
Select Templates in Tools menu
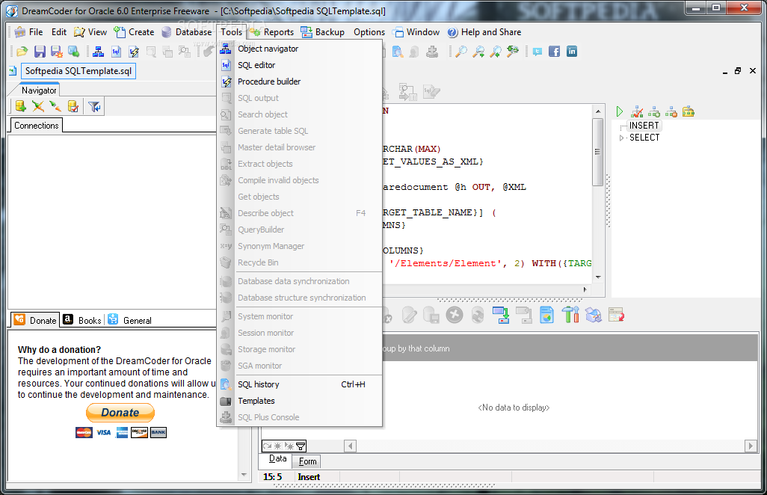(299, 401)
